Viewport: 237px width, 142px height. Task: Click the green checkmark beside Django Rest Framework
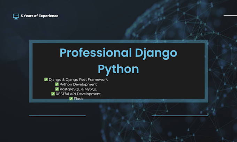coord(46,80)
